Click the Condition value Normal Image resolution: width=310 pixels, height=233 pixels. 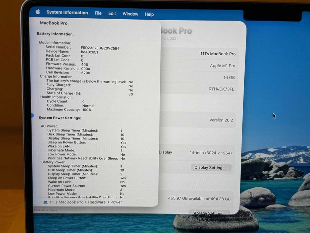point(88,106)
